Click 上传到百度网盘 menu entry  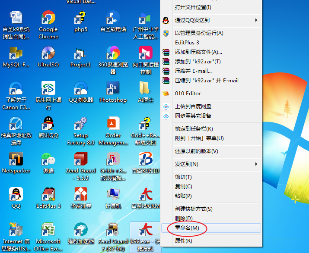[193, 106]
